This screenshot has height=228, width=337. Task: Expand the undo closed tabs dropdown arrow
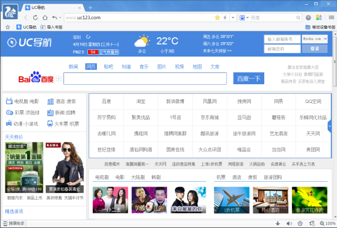click(x=60, y=17)
